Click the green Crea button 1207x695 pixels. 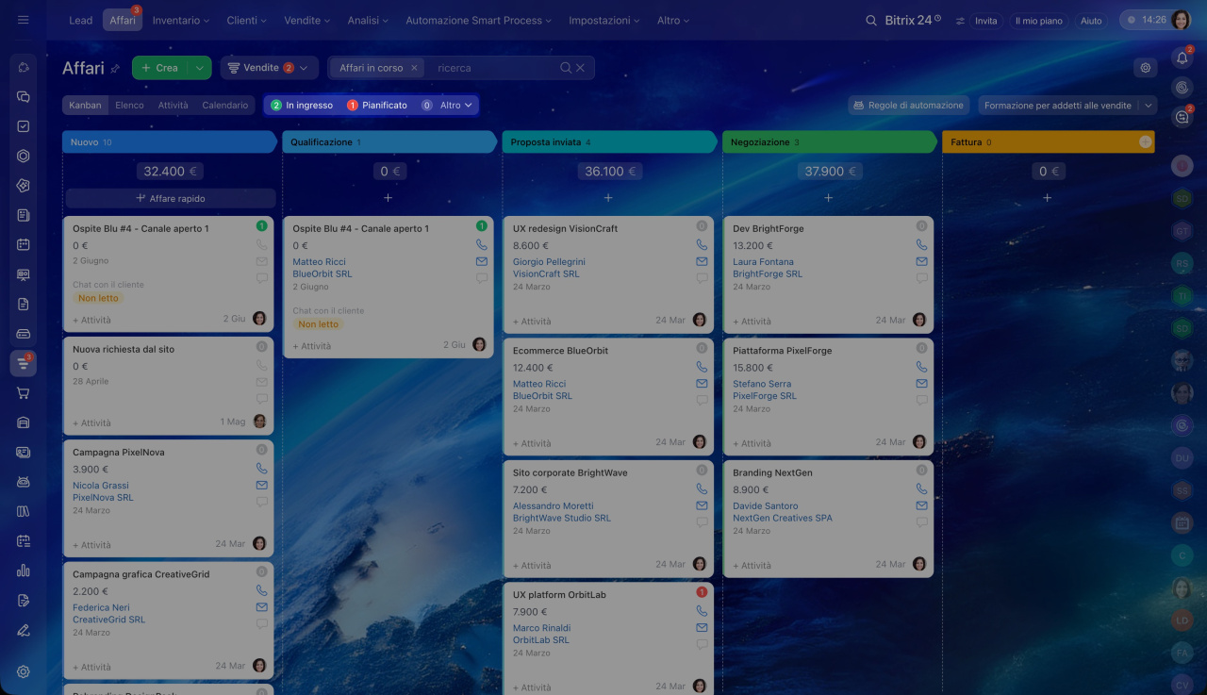point(160,68)
